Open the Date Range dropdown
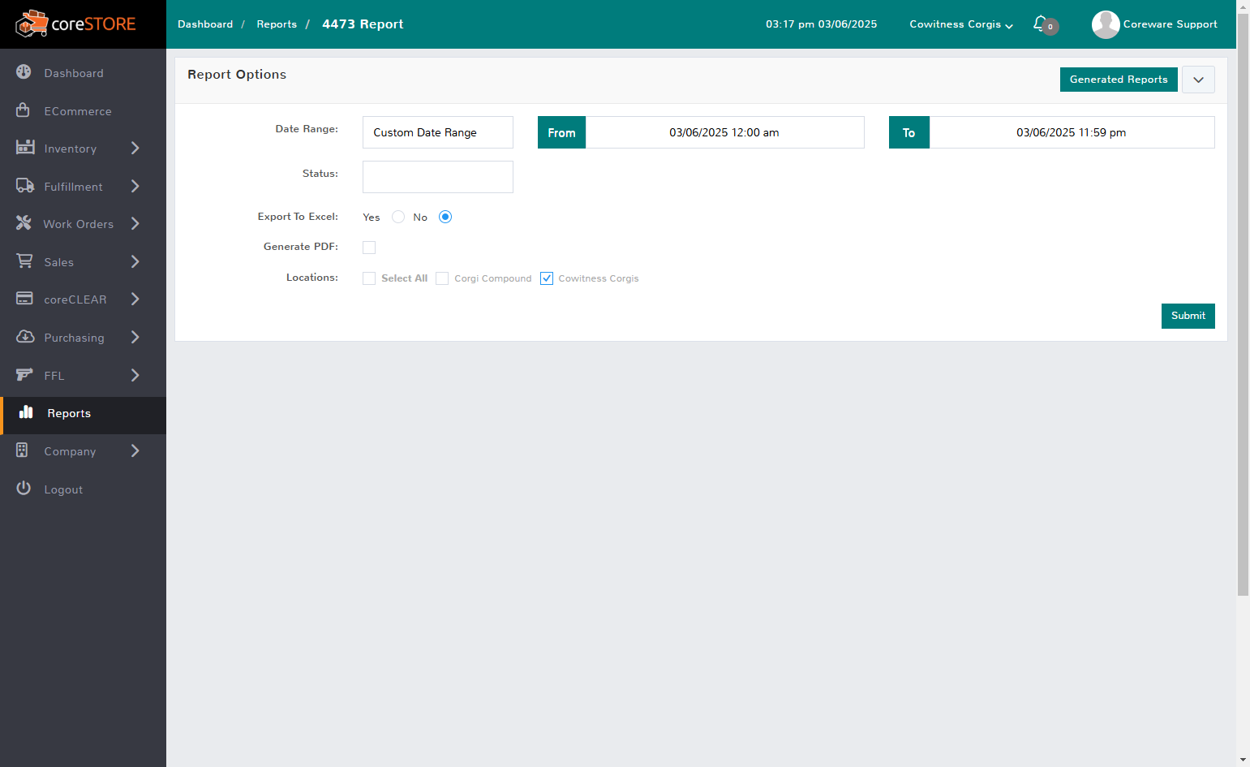Image resolution: width=1250 pixels, height=767 pixels. pos(438,132)
